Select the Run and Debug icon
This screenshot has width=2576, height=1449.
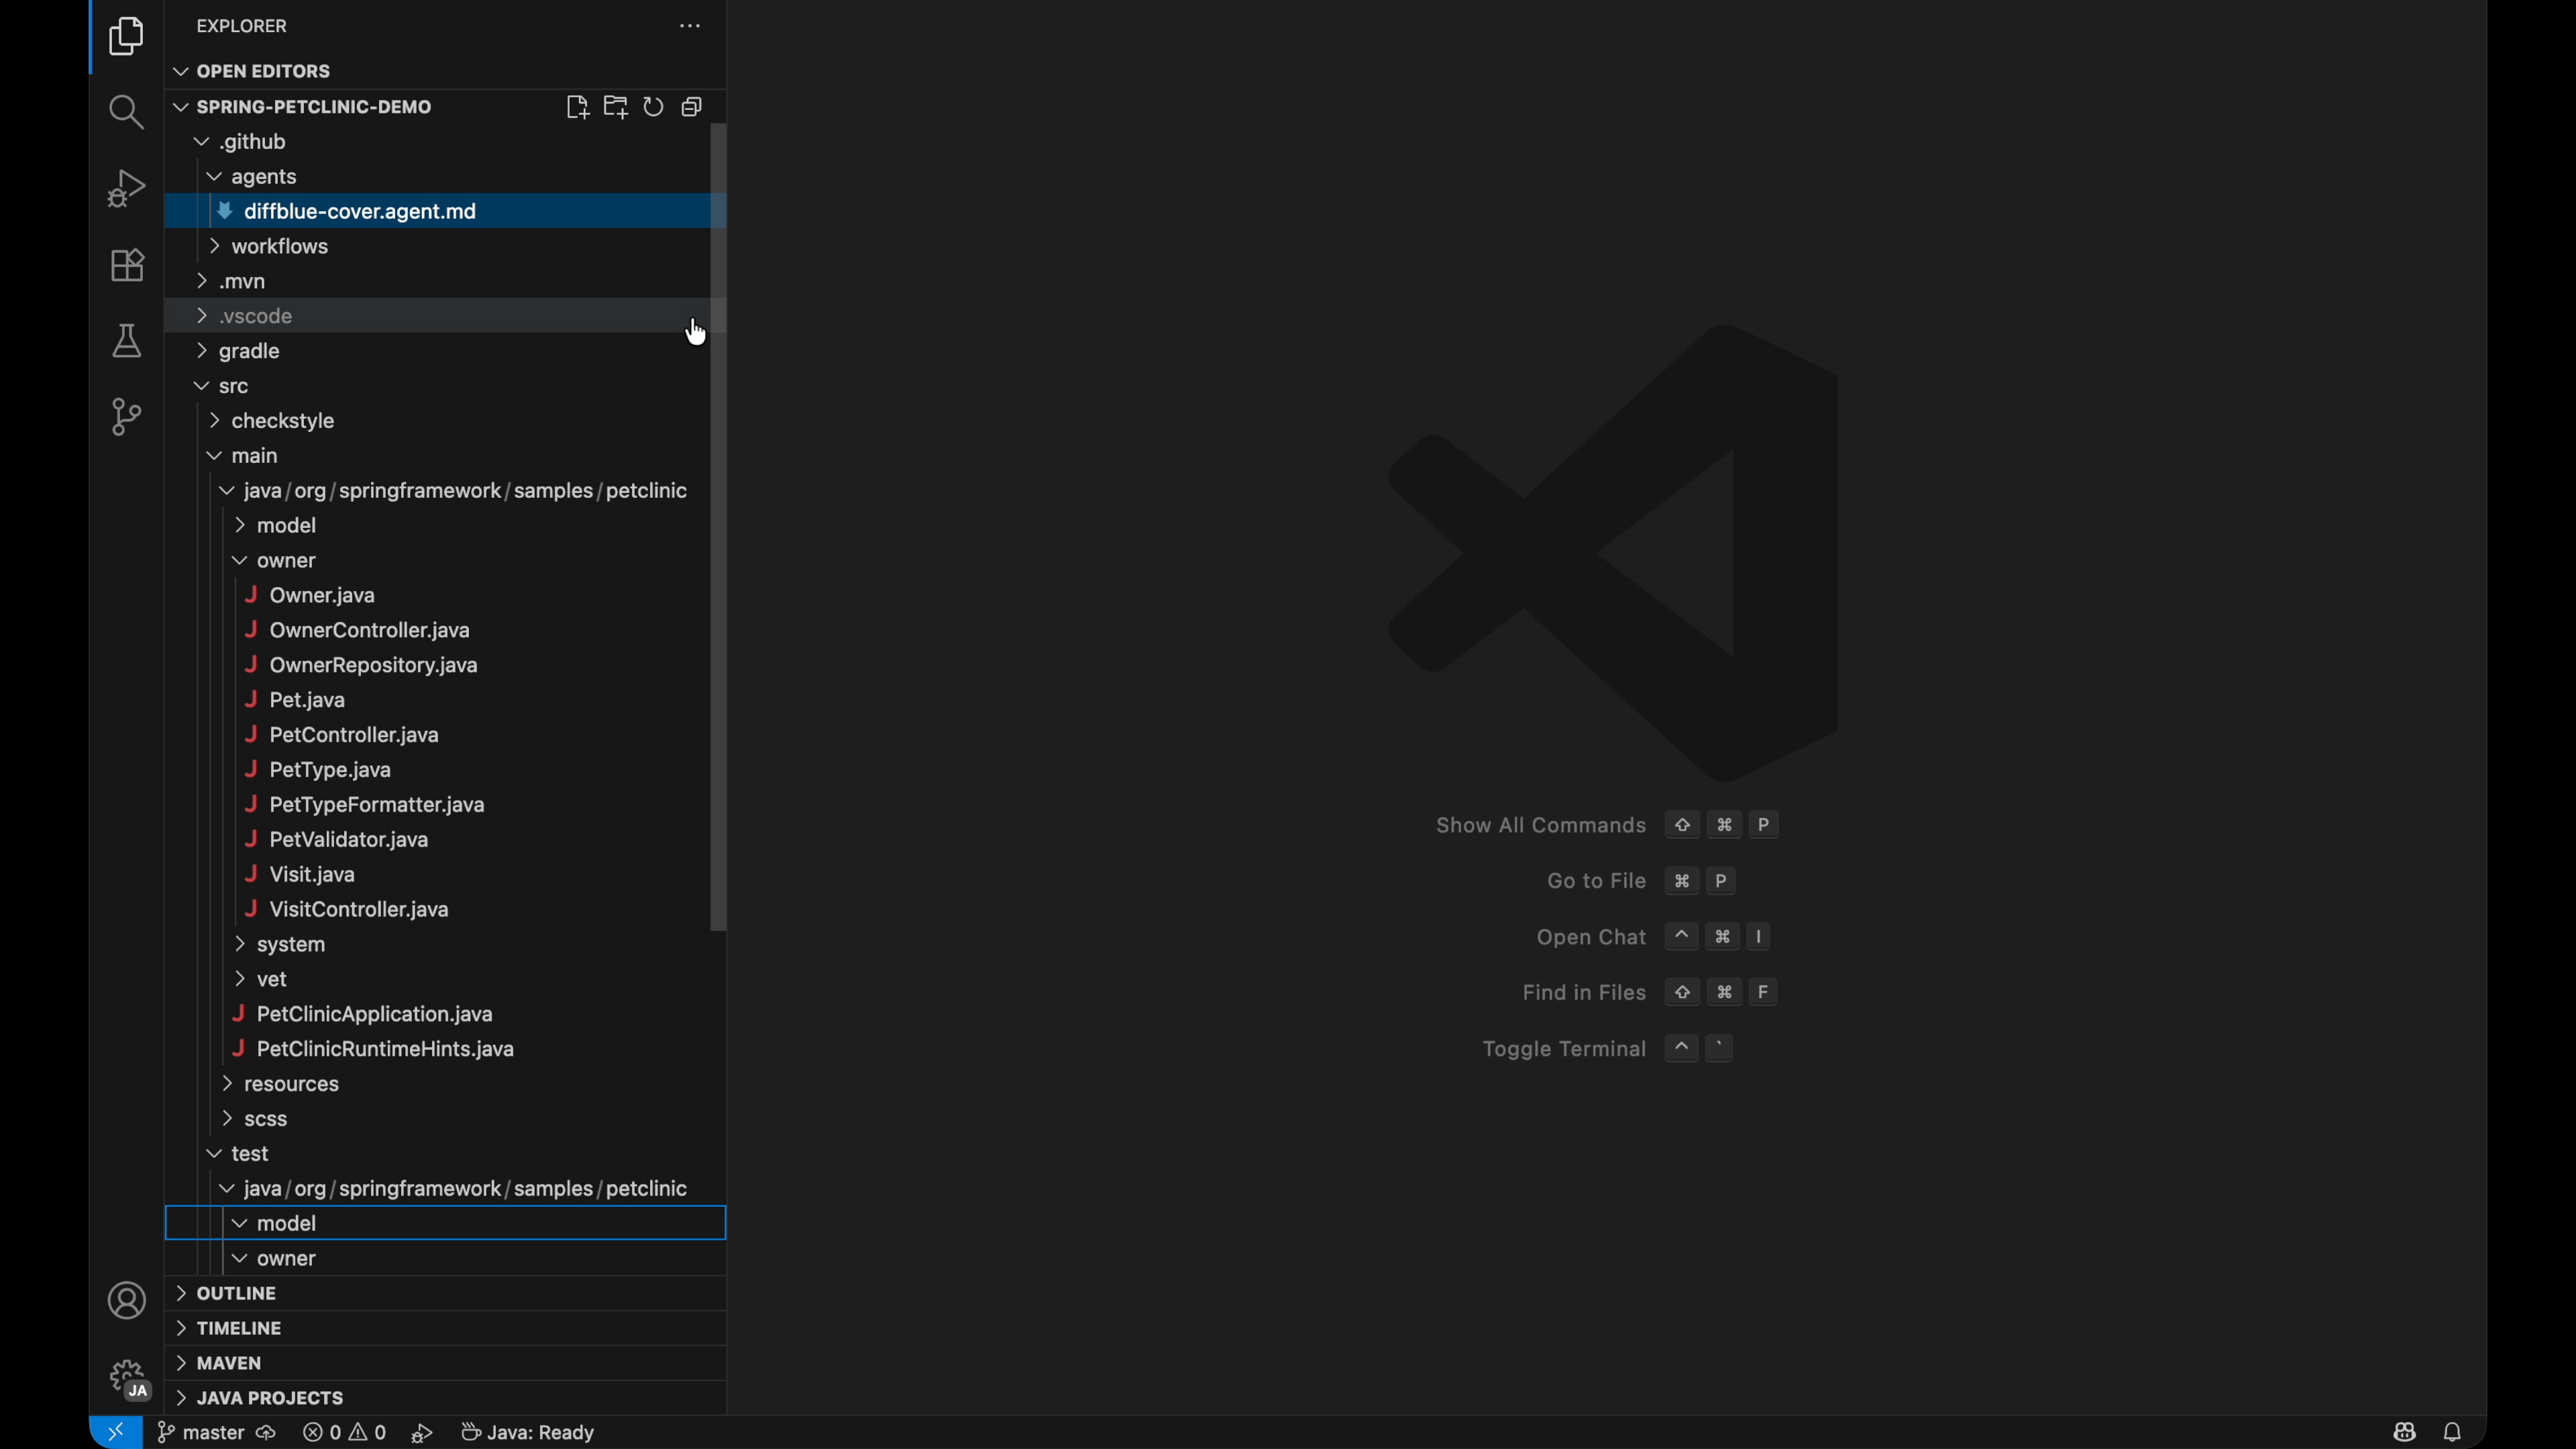[126, 187]
